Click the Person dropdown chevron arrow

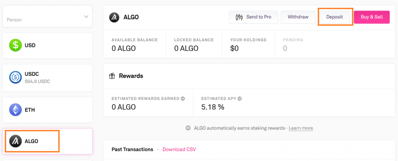tap(86, 17)
